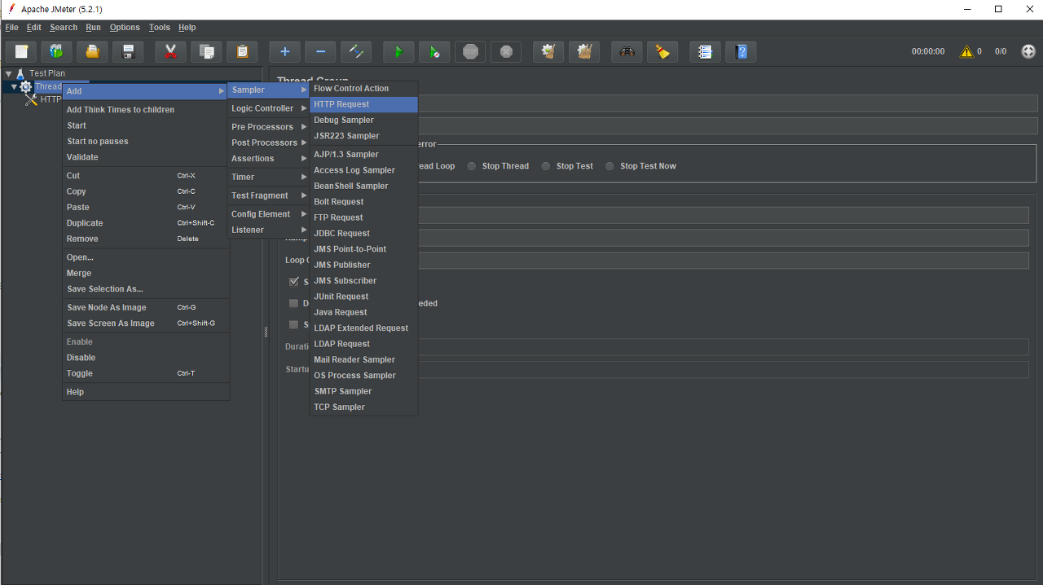The width and height of the screenshot is (1043, 585).
Task: Click the Stop test toolbar icon
Action: pos(470,52)
